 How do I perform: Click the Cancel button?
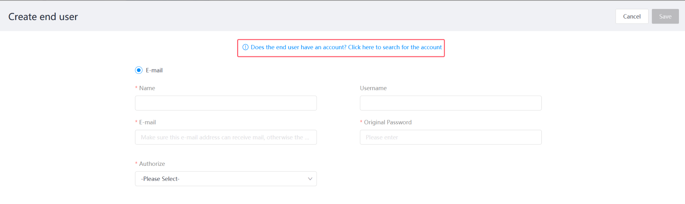click(x=631, y=16)
